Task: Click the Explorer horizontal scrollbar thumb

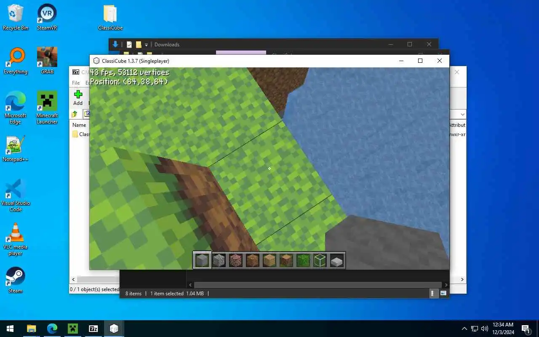Action: [x=318, y=285]
